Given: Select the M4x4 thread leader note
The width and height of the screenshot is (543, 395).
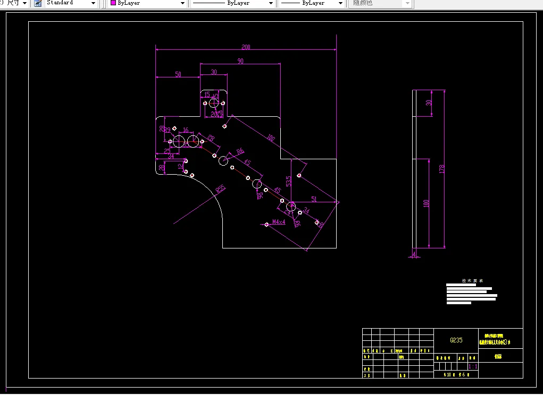Looking at the screenshot, I should tap(279, 222).
